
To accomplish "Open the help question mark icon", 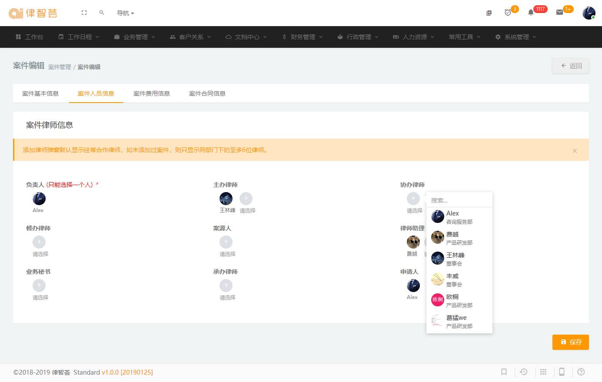I will [x=581, y=372].
